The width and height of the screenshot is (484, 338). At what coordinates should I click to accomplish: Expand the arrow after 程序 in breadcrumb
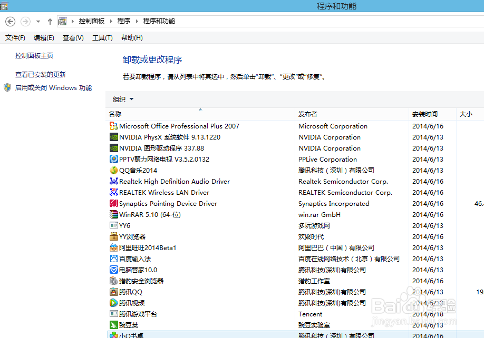click(x=137, y=21)
